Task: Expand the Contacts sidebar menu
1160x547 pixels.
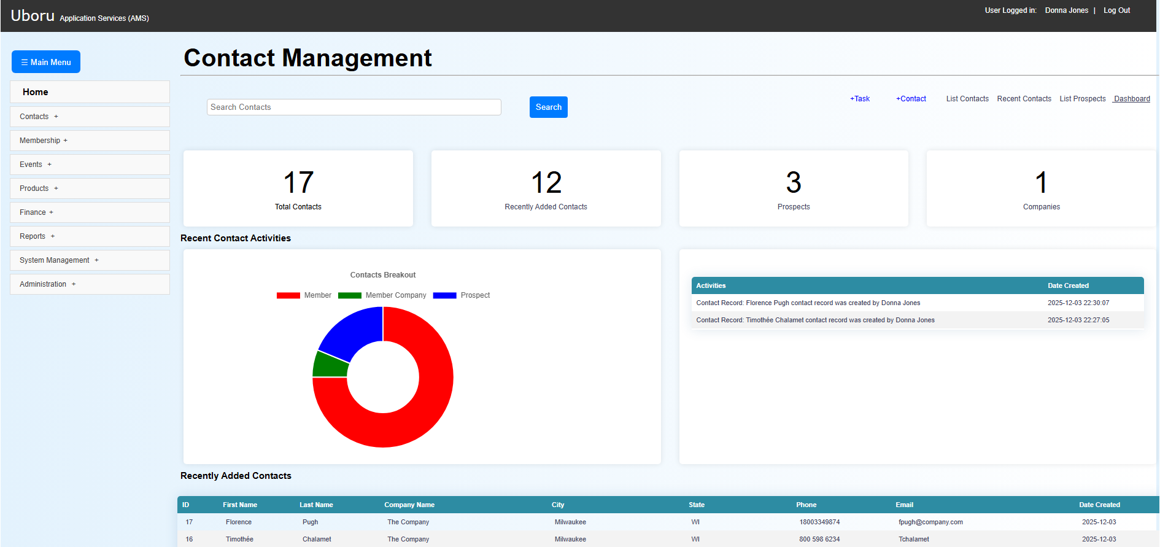Action: point(39,117)
